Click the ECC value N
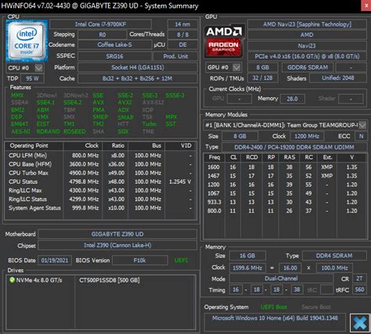Viewport: 371px width, 334px height. click(361, 136)
